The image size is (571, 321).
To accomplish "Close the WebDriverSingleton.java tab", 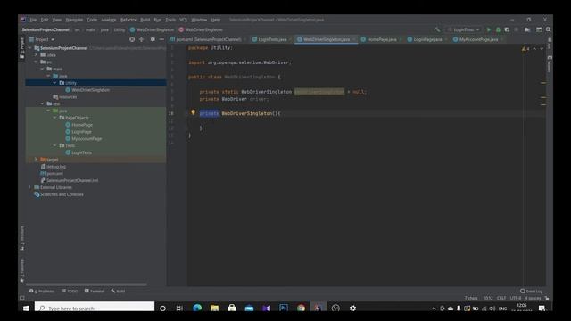I will [353, 39].
